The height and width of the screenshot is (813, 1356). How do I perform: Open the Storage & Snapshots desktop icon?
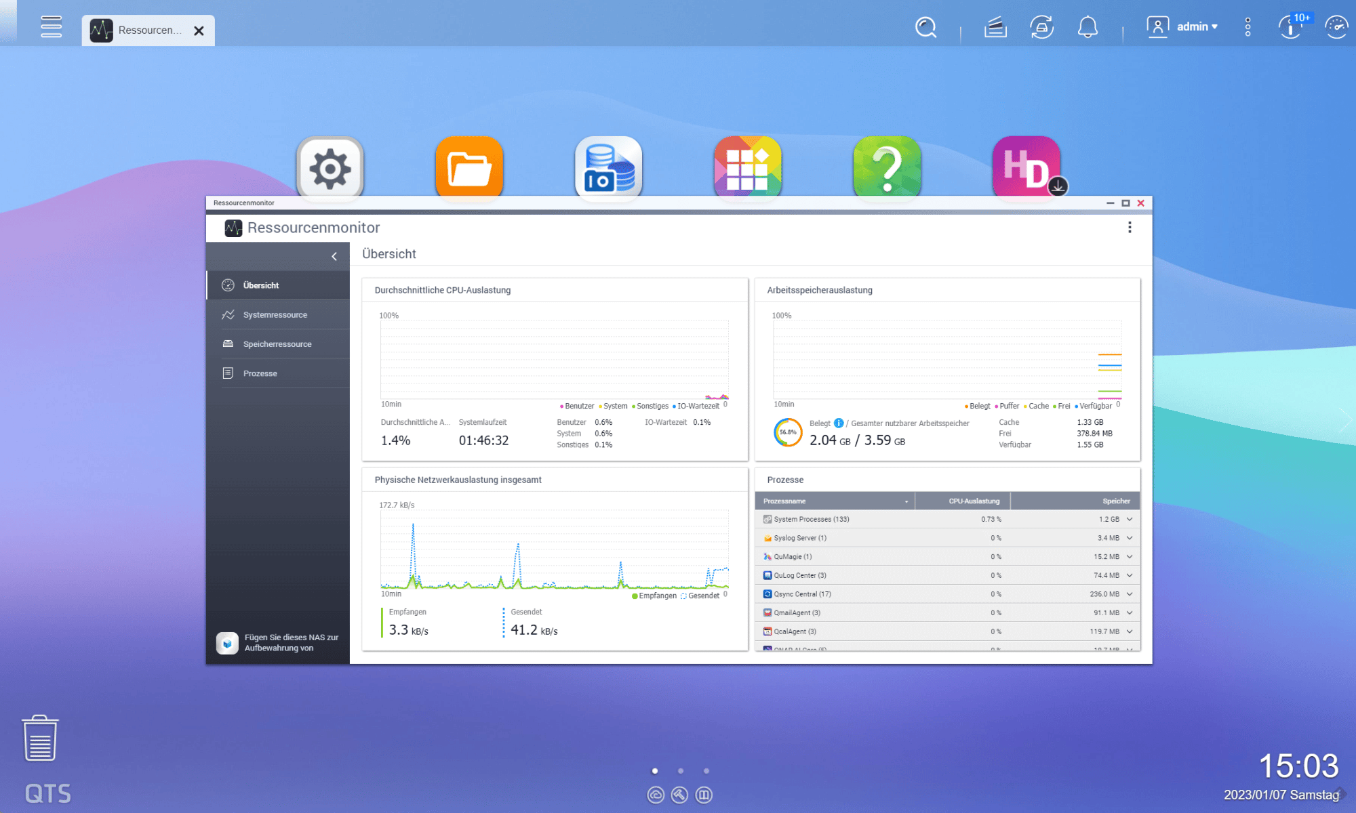(608, 168)
